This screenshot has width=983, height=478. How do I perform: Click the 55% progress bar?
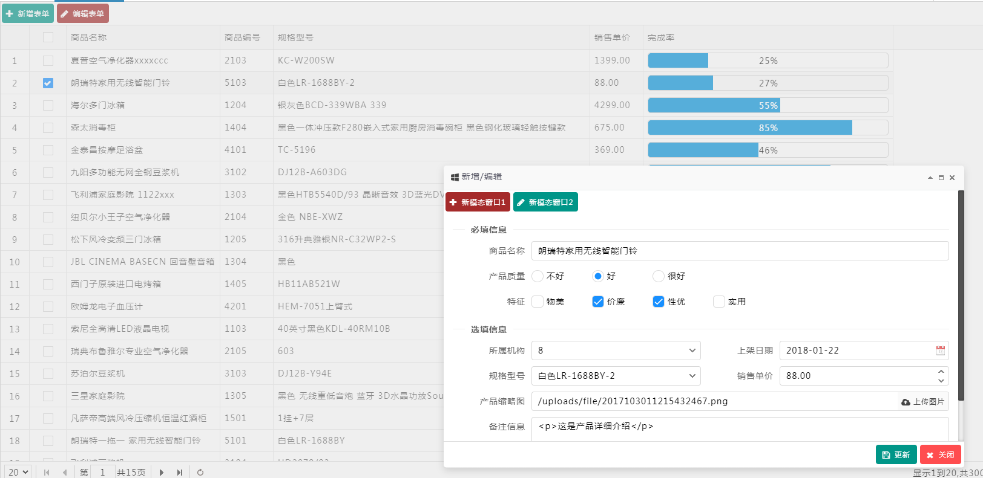click(x=768, y=105)
